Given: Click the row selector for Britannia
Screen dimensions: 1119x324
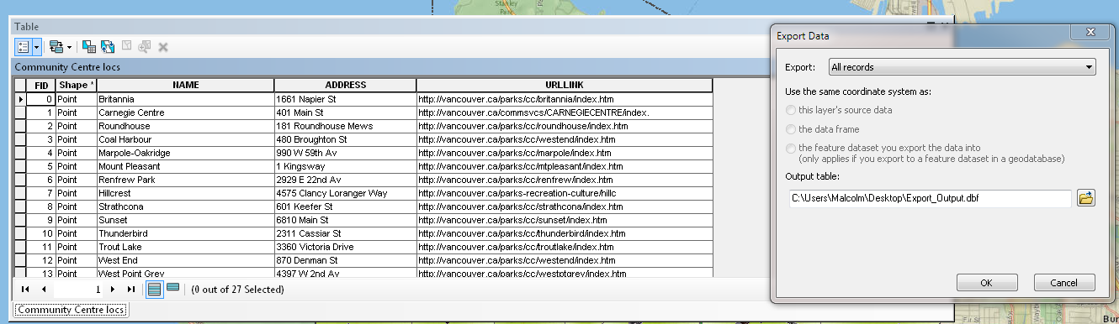Looking at the screenshot, I should 20,99.
